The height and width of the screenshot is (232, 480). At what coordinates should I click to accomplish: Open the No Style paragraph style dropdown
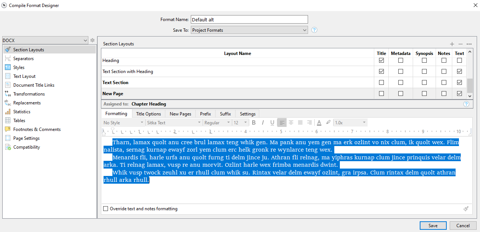123,122
